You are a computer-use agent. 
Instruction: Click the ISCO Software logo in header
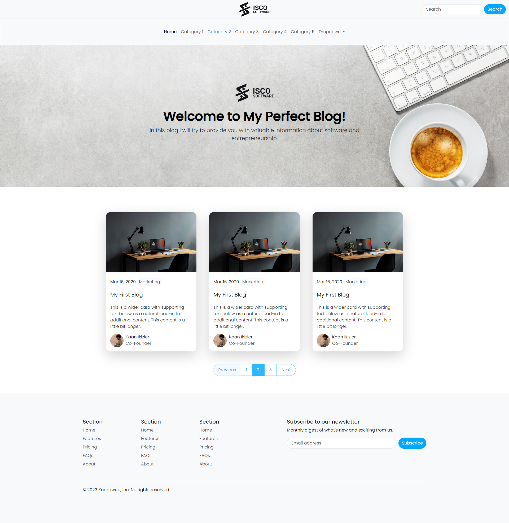[254, 9]
